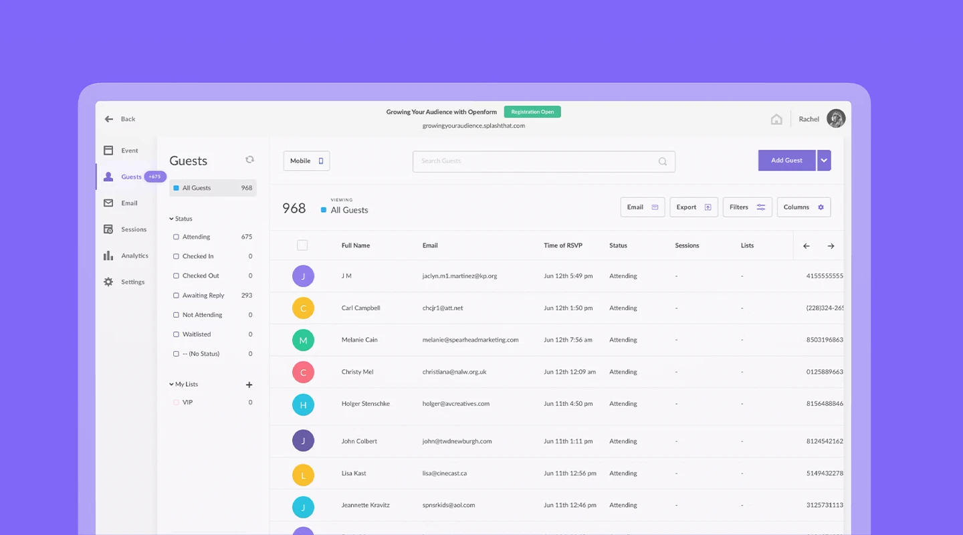Open the Add Guest dropdown arrow

824,160
